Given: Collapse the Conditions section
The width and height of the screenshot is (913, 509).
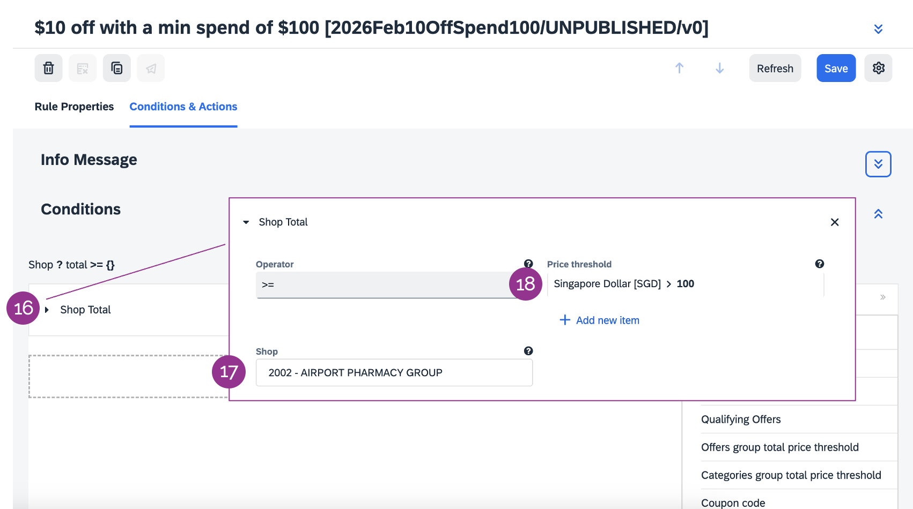Looking at the screenshot, I should pos(878,214).
